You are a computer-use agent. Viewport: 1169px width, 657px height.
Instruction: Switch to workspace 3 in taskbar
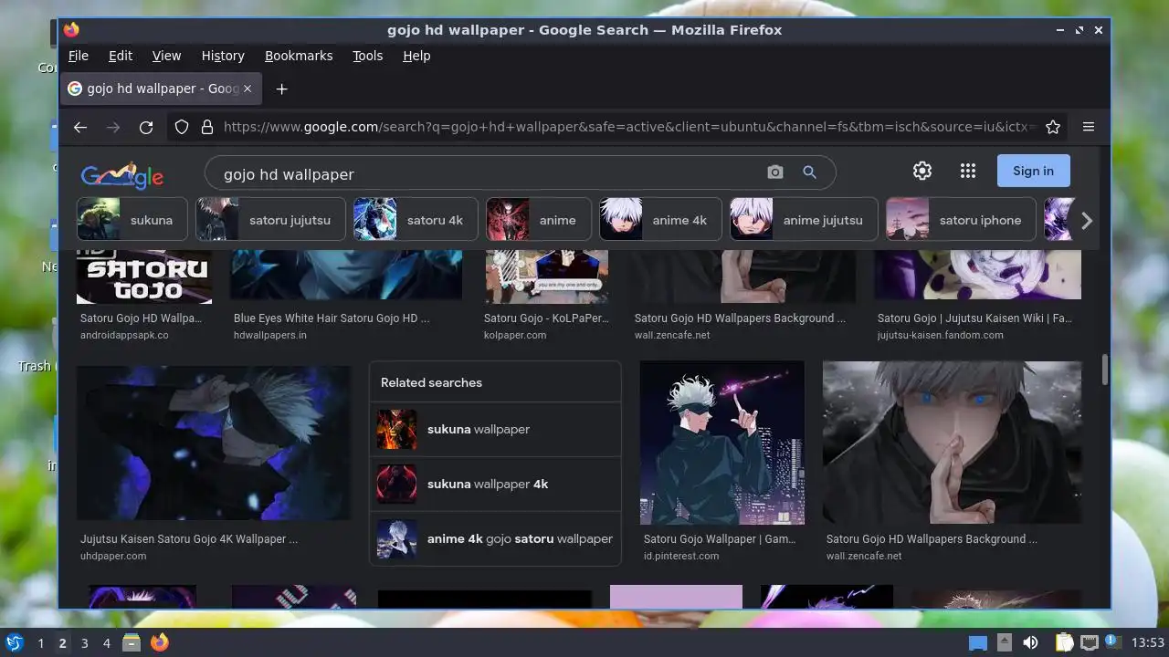click(84, 643)
